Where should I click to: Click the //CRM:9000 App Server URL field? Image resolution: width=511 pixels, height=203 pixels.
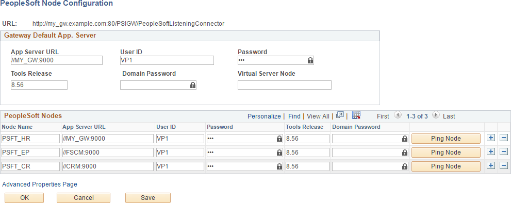click(108, 166)
